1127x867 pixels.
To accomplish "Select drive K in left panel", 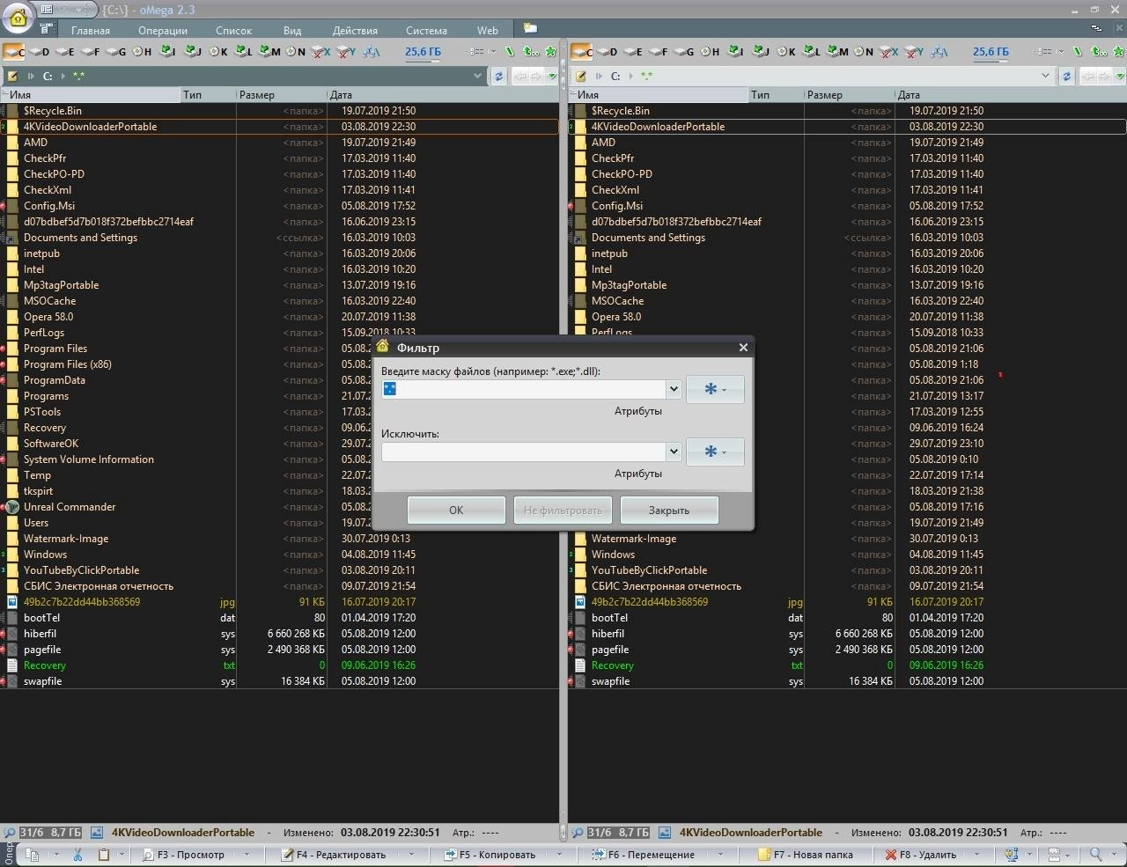I will pos(218,52).
